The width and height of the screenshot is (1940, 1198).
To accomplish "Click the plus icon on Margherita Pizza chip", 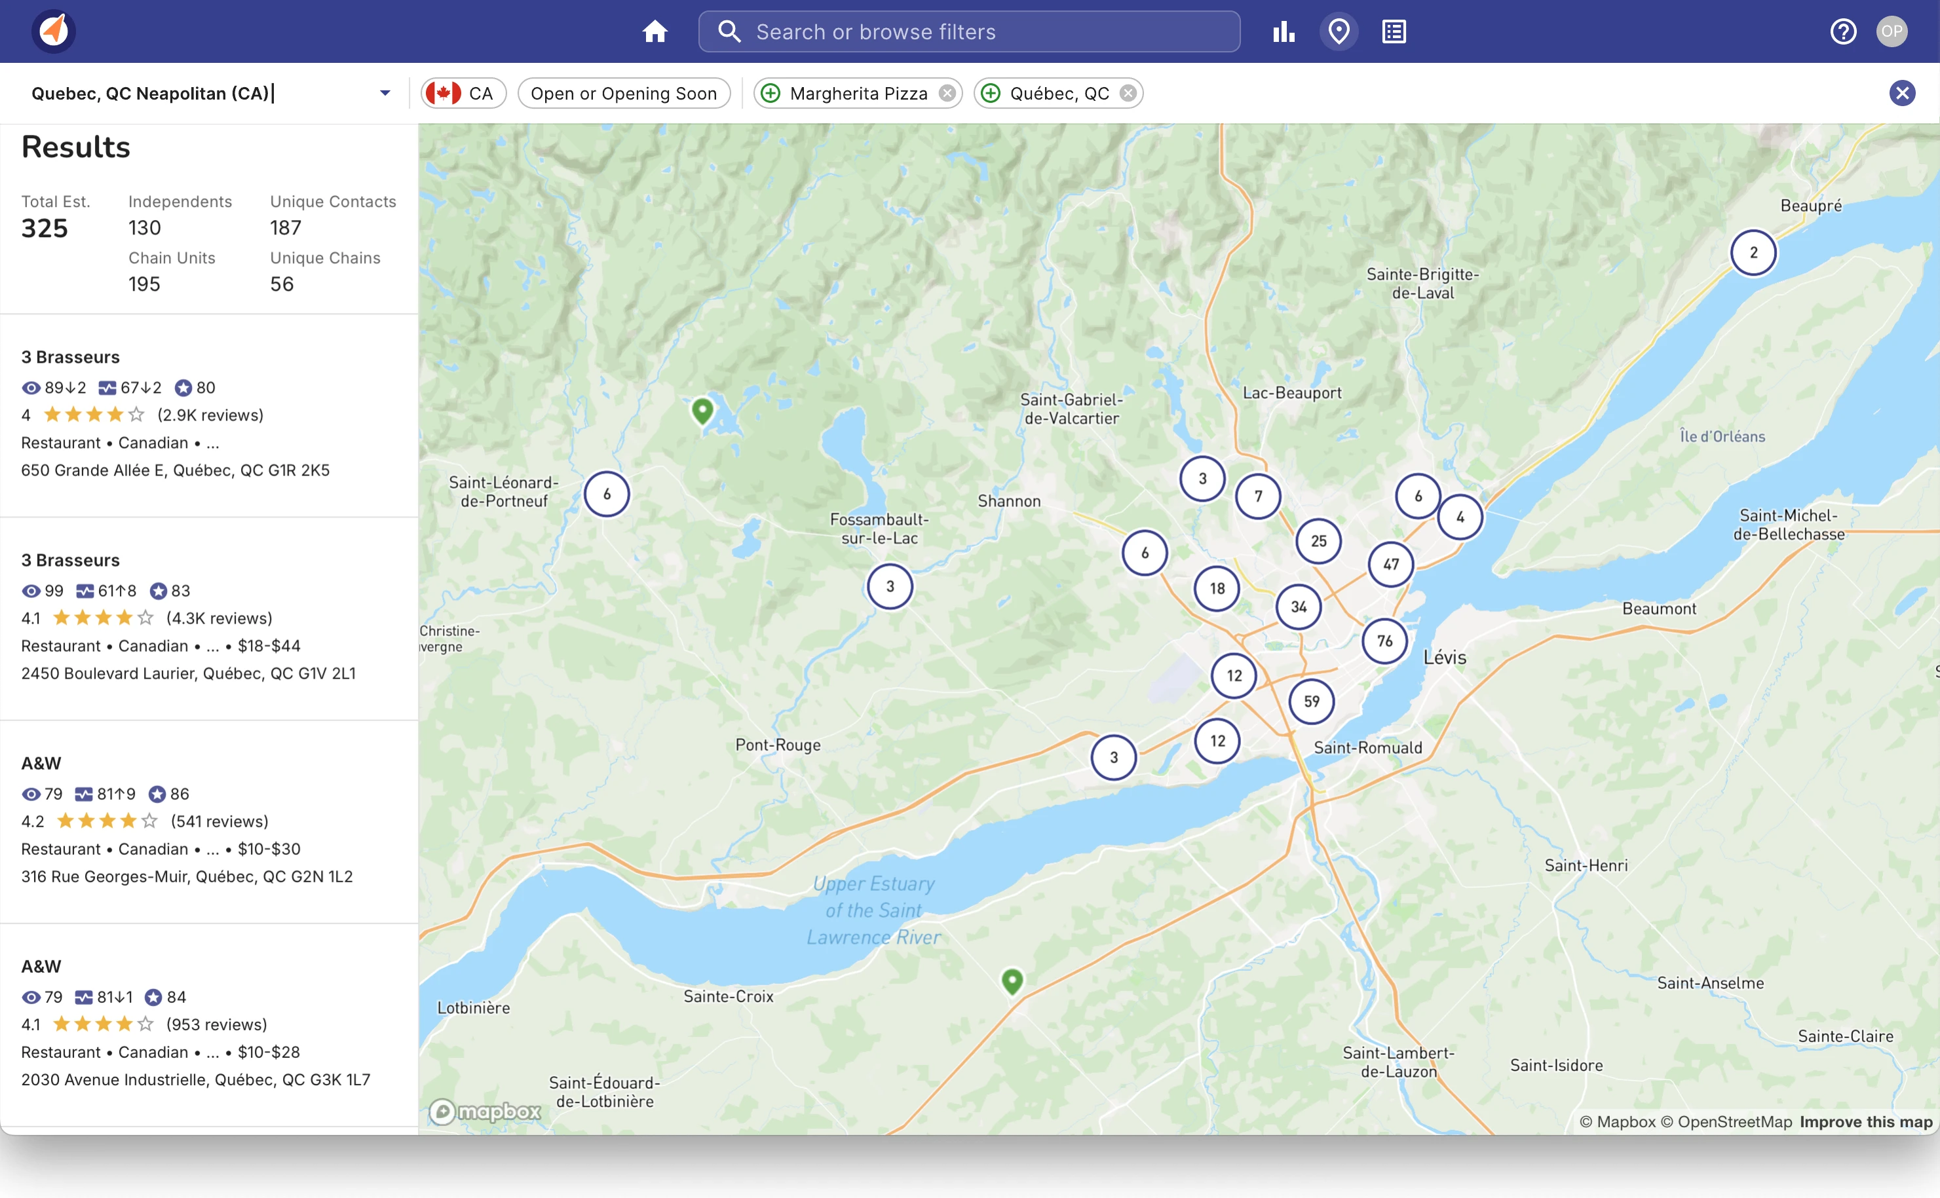I will point(770,94).
